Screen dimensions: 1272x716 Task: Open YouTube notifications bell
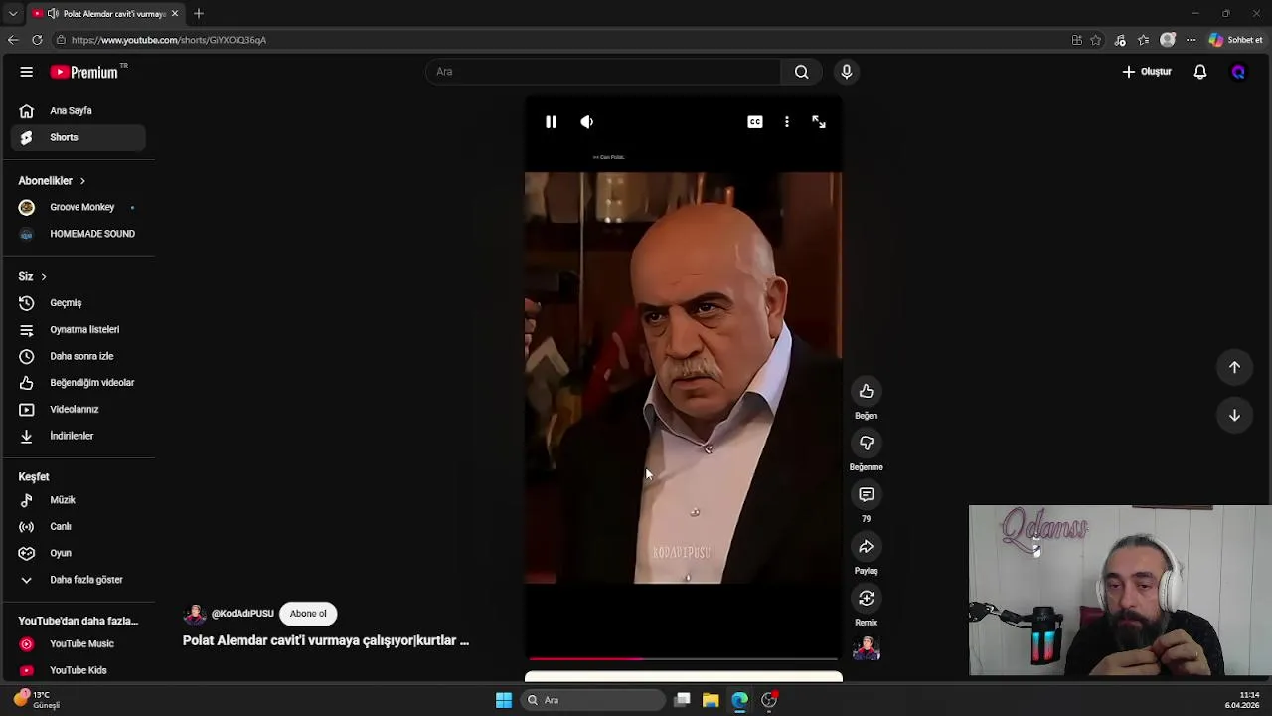coord(1200,72)
